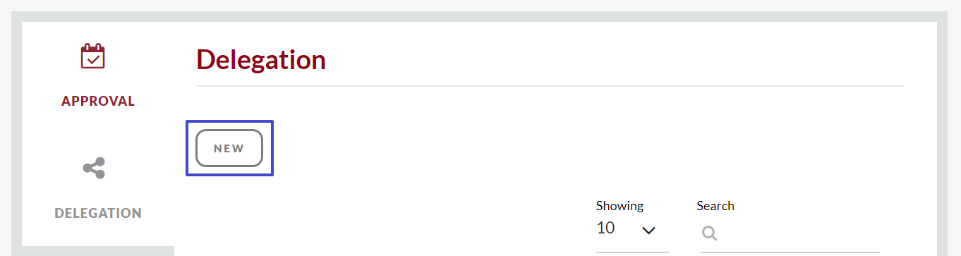This screenshot has width=961, height=256.
Task: Click the Showing label above the dropdown
Action: pyautogui.click(x=619, y=206)
